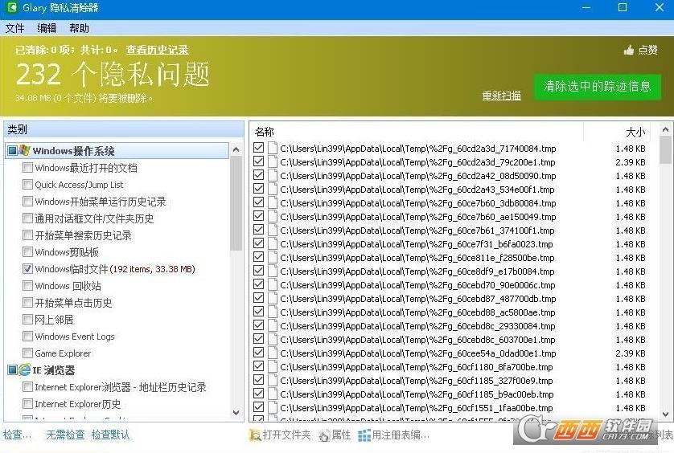Viewport: 674px width, 453px height.
Task: Click the Glary app icon in title bar
Action: coord(11,7)
